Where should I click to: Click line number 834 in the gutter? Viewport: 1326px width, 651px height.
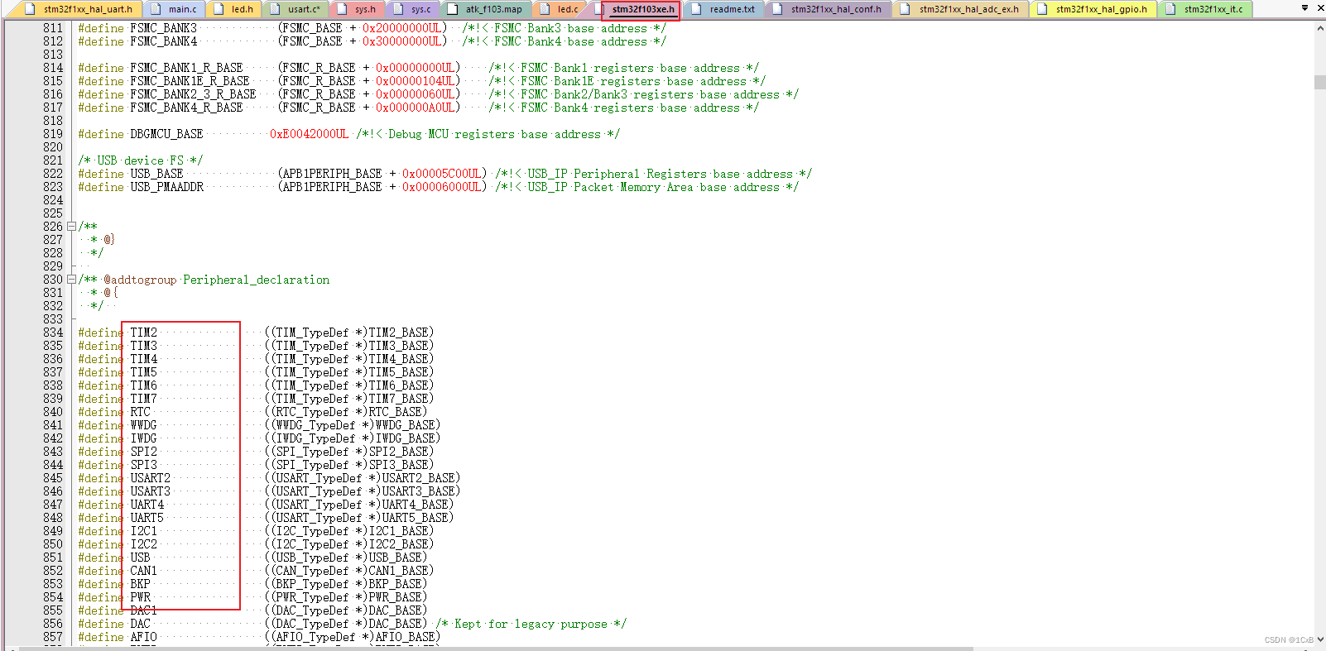(53, 333)
